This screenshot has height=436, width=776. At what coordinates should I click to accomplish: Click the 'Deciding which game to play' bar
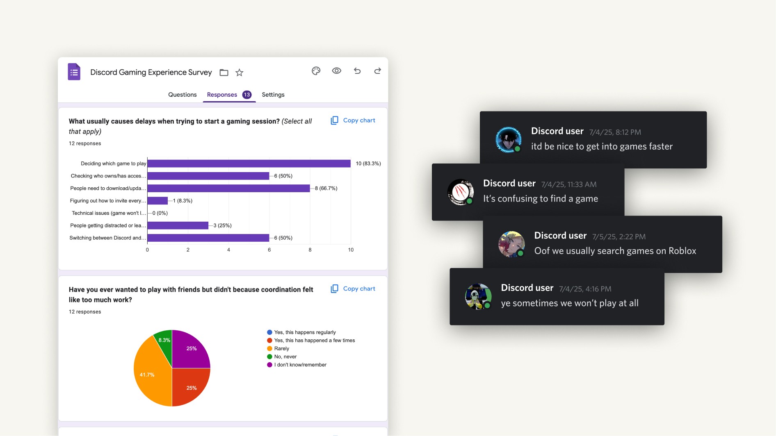point(249,163)
